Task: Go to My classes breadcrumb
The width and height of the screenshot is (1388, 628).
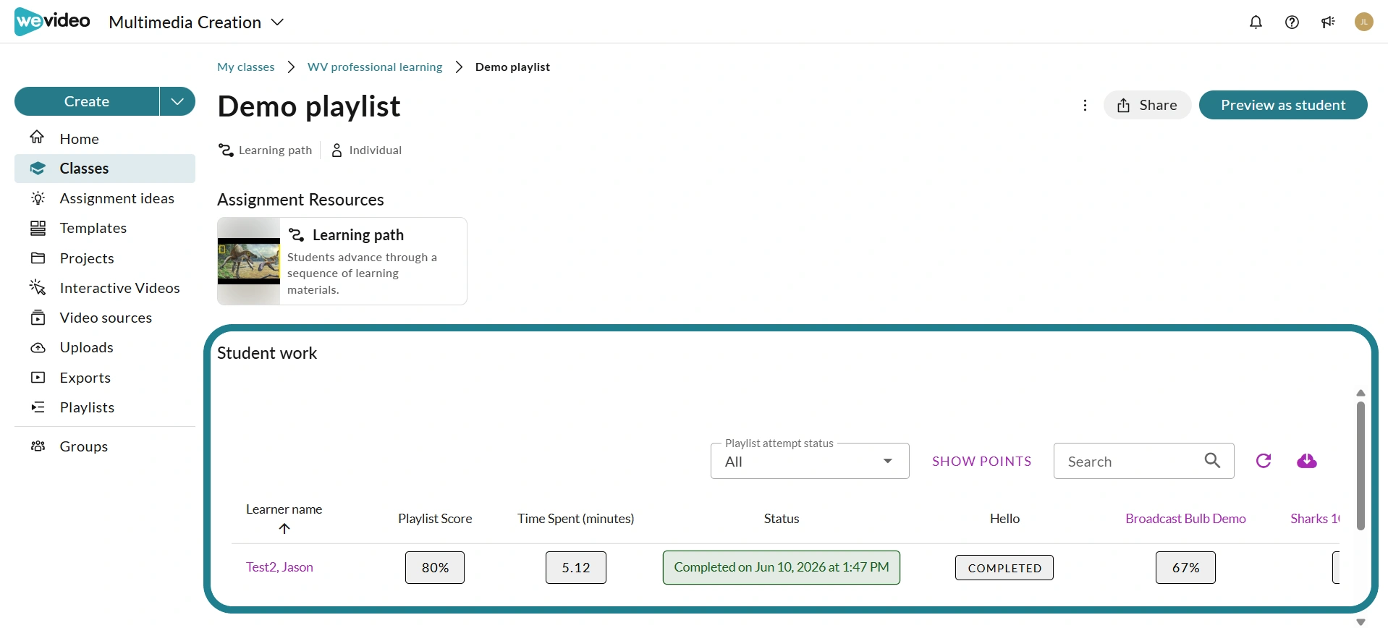Action: coord(246,67)
